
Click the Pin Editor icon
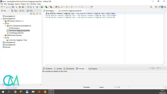92,7
